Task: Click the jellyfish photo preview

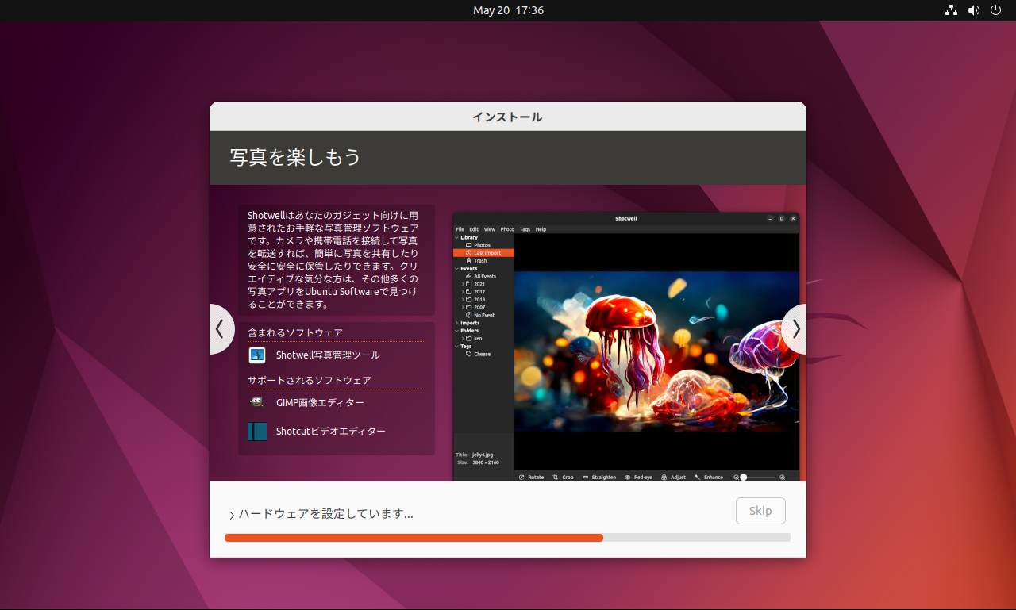Action: (x=656, y=351)
